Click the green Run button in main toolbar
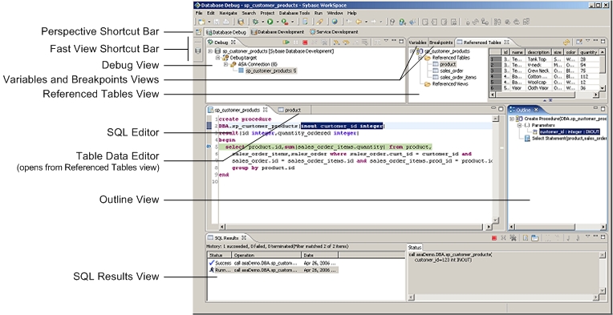The image size is (613, 315). point(270,22)
